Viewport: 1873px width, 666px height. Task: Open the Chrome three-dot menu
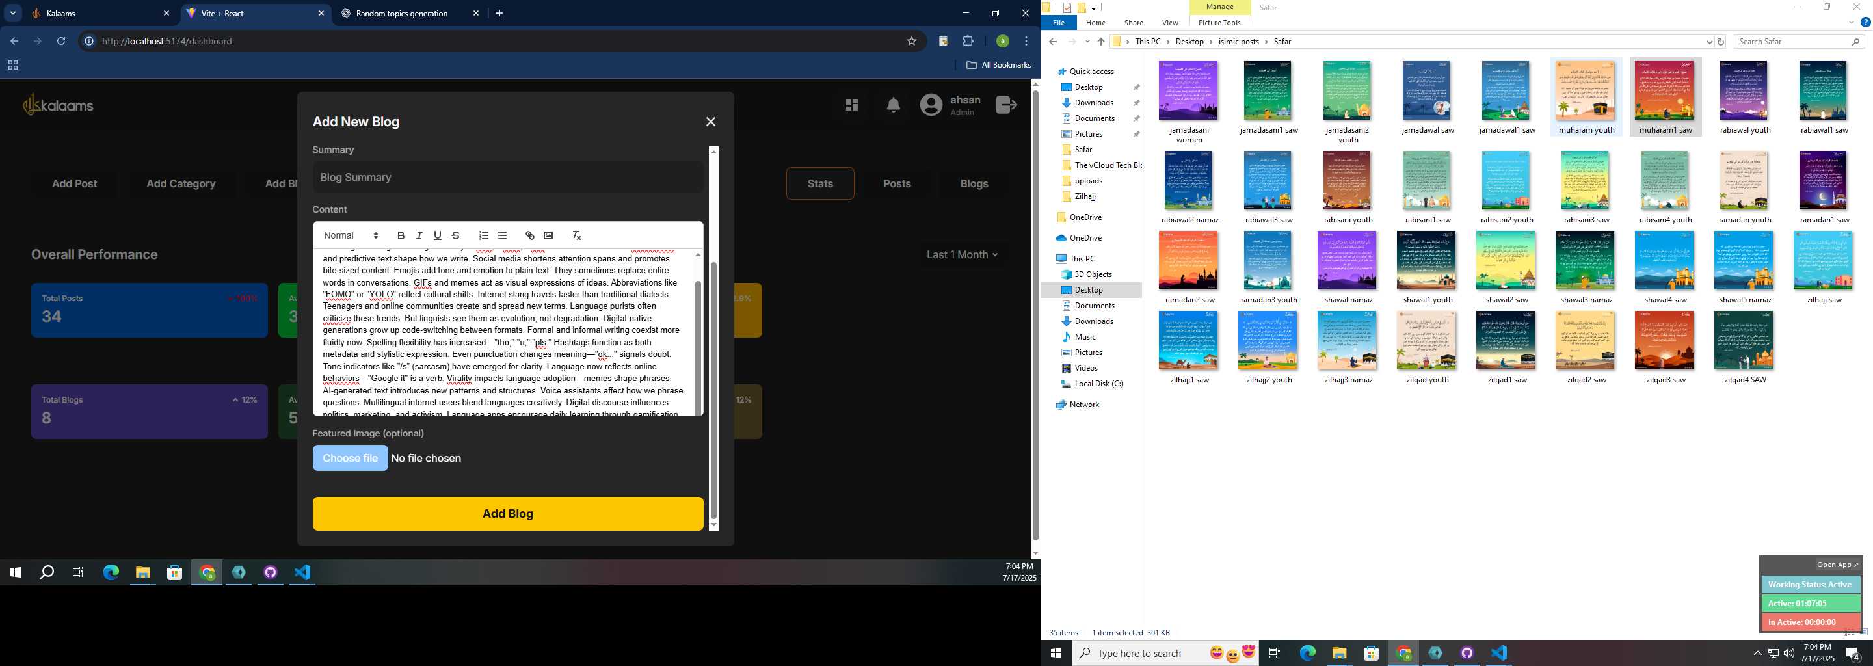pyautogui.click(x=1026, y=41)
